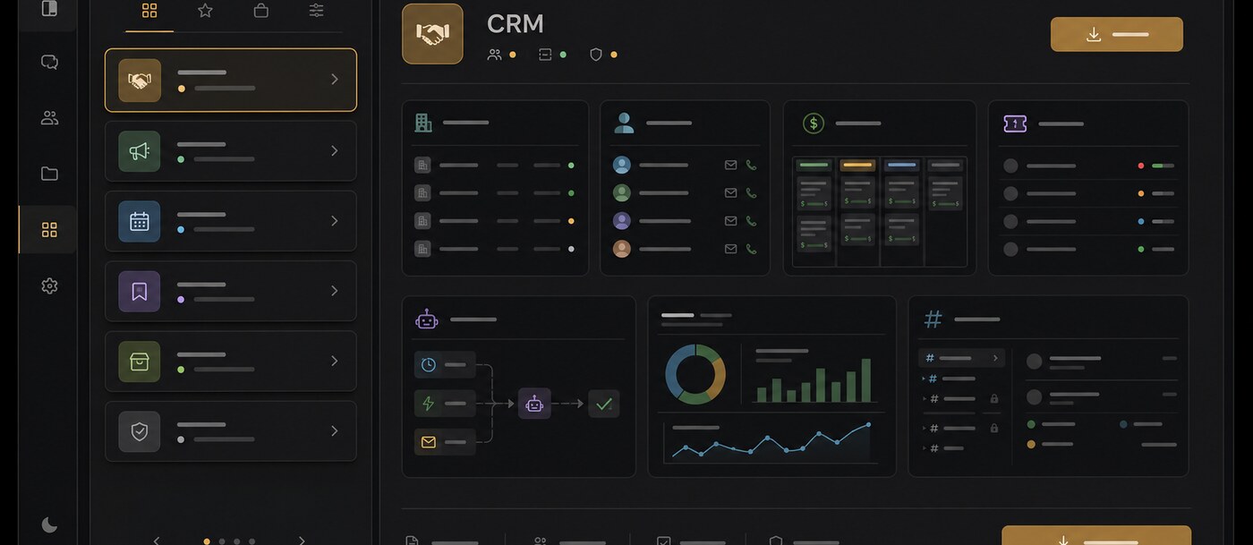Viewport: 1253px width, 545px height.
Task: Select the envelope trigger node
Action: (444, 442)
